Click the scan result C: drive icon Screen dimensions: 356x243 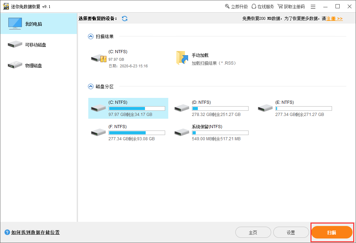98,58
